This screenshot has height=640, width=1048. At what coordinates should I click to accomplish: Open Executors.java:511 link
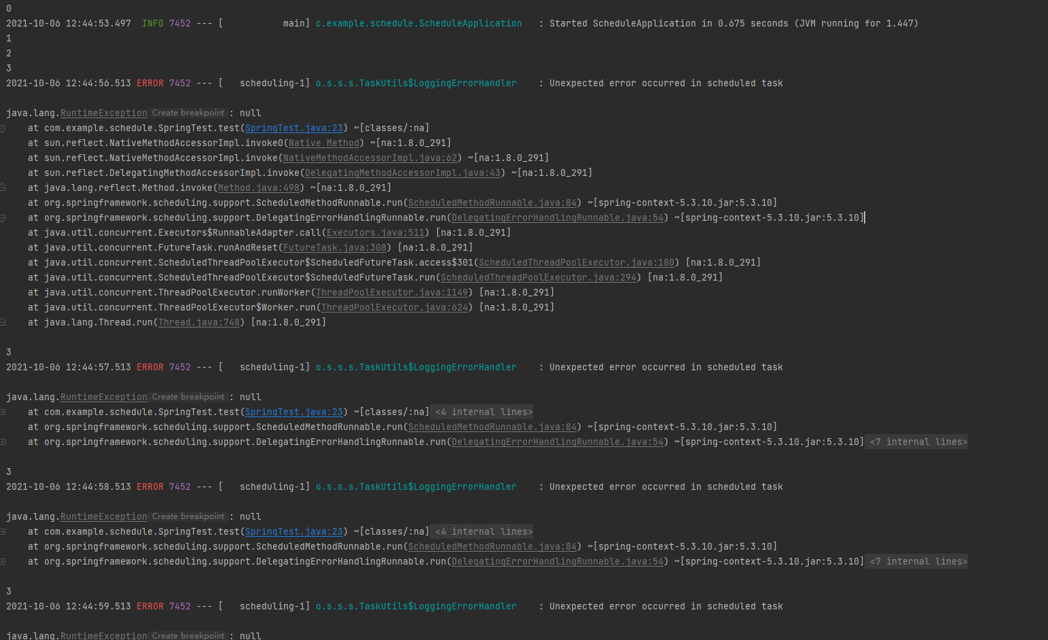tap(376, 232)
